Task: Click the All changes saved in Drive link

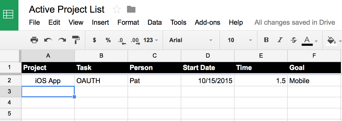Action: (x=295, y=22)
